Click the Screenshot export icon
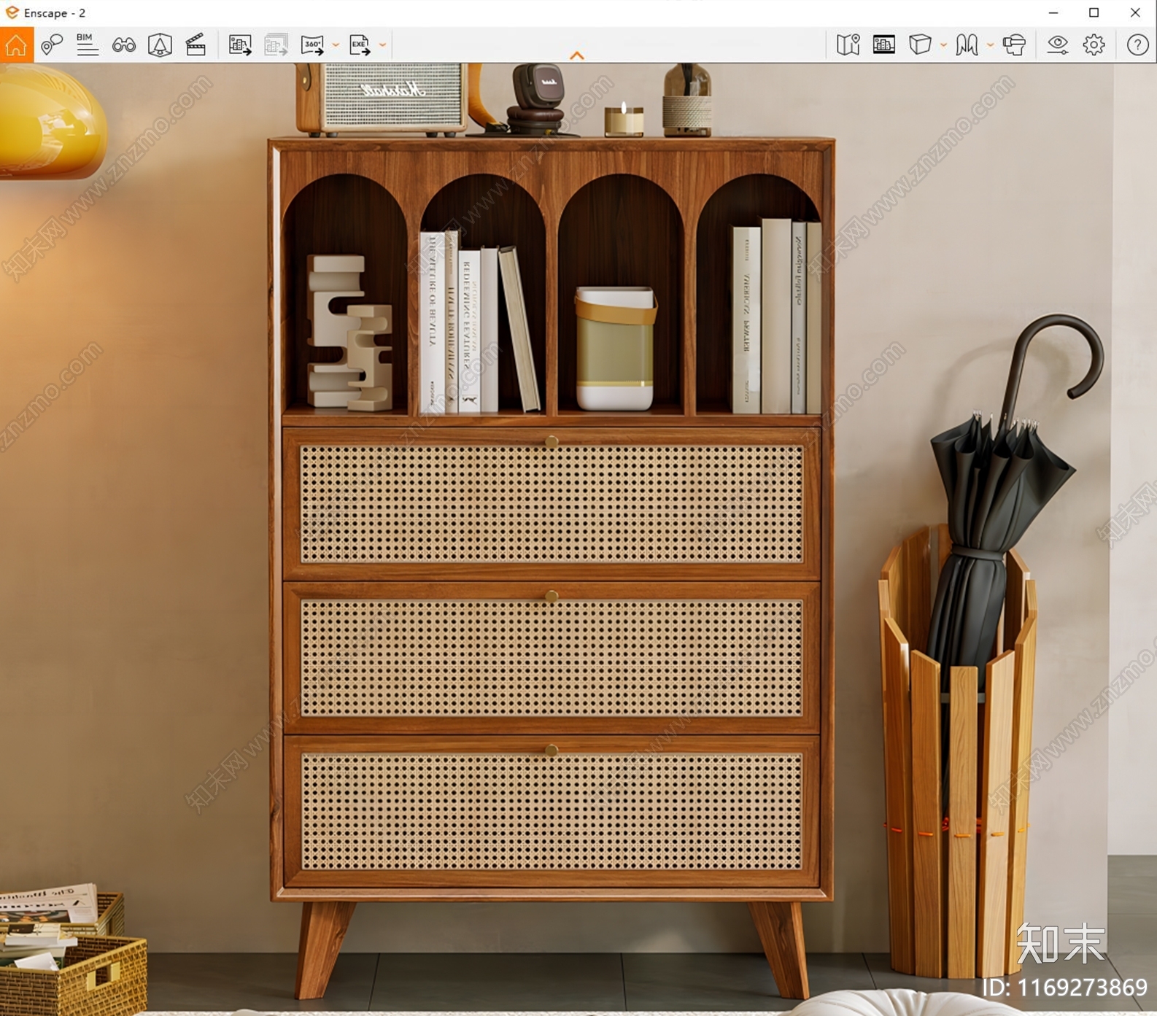This screenshot has width=1157, height=1016. [240, 45]
